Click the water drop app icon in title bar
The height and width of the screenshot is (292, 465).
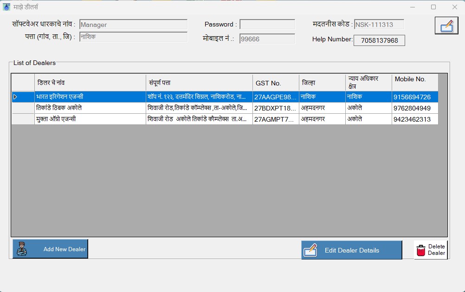6,7
